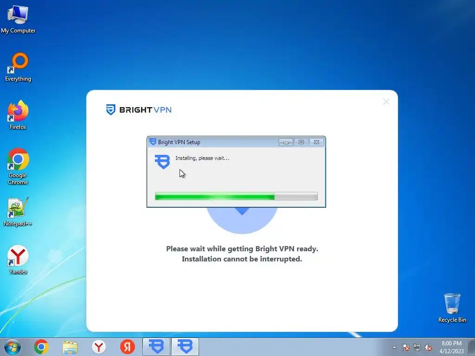Launch Everything search shortcut
The image size is (475, 356).
(18, 67)
